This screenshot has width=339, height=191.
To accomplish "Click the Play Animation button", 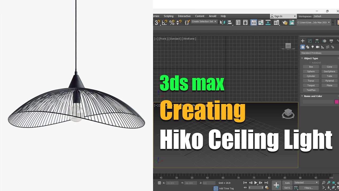I will point(256,183).
